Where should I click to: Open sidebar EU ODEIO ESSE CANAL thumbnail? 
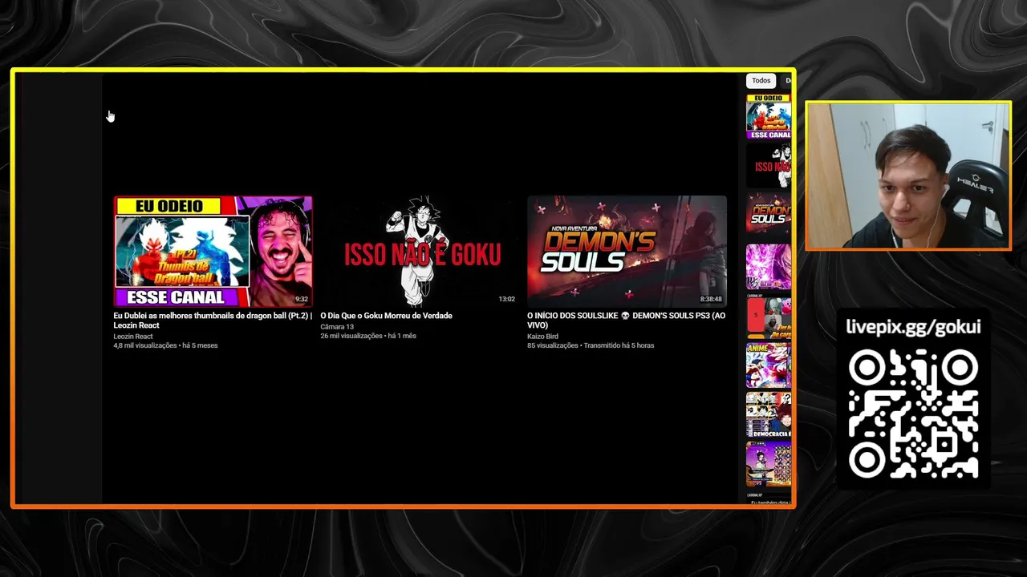(x=769, y=117)
